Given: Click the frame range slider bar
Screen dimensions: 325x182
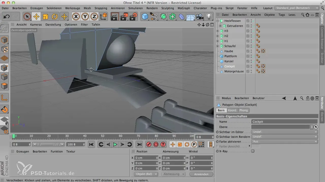Looking at the screenshot, I should [x=48, y=144].
